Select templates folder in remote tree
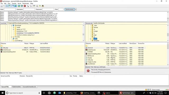Image resolution: width=169 pixels, height=95 pixels. click(x=96, y=41)
